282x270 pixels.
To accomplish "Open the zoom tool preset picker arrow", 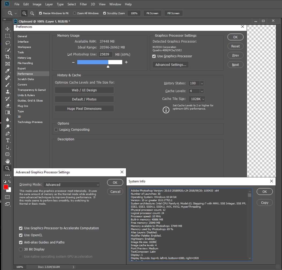I will point(16,13).
